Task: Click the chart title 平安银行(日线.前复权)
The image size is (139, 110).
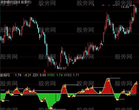Action: pyautogui.click(x=16, y=2)
